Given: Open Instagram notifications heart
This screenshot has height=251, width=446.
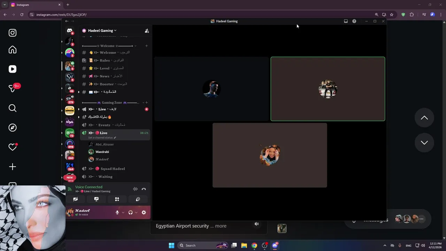Looking at the screenshot, I should tap(13, 147).
